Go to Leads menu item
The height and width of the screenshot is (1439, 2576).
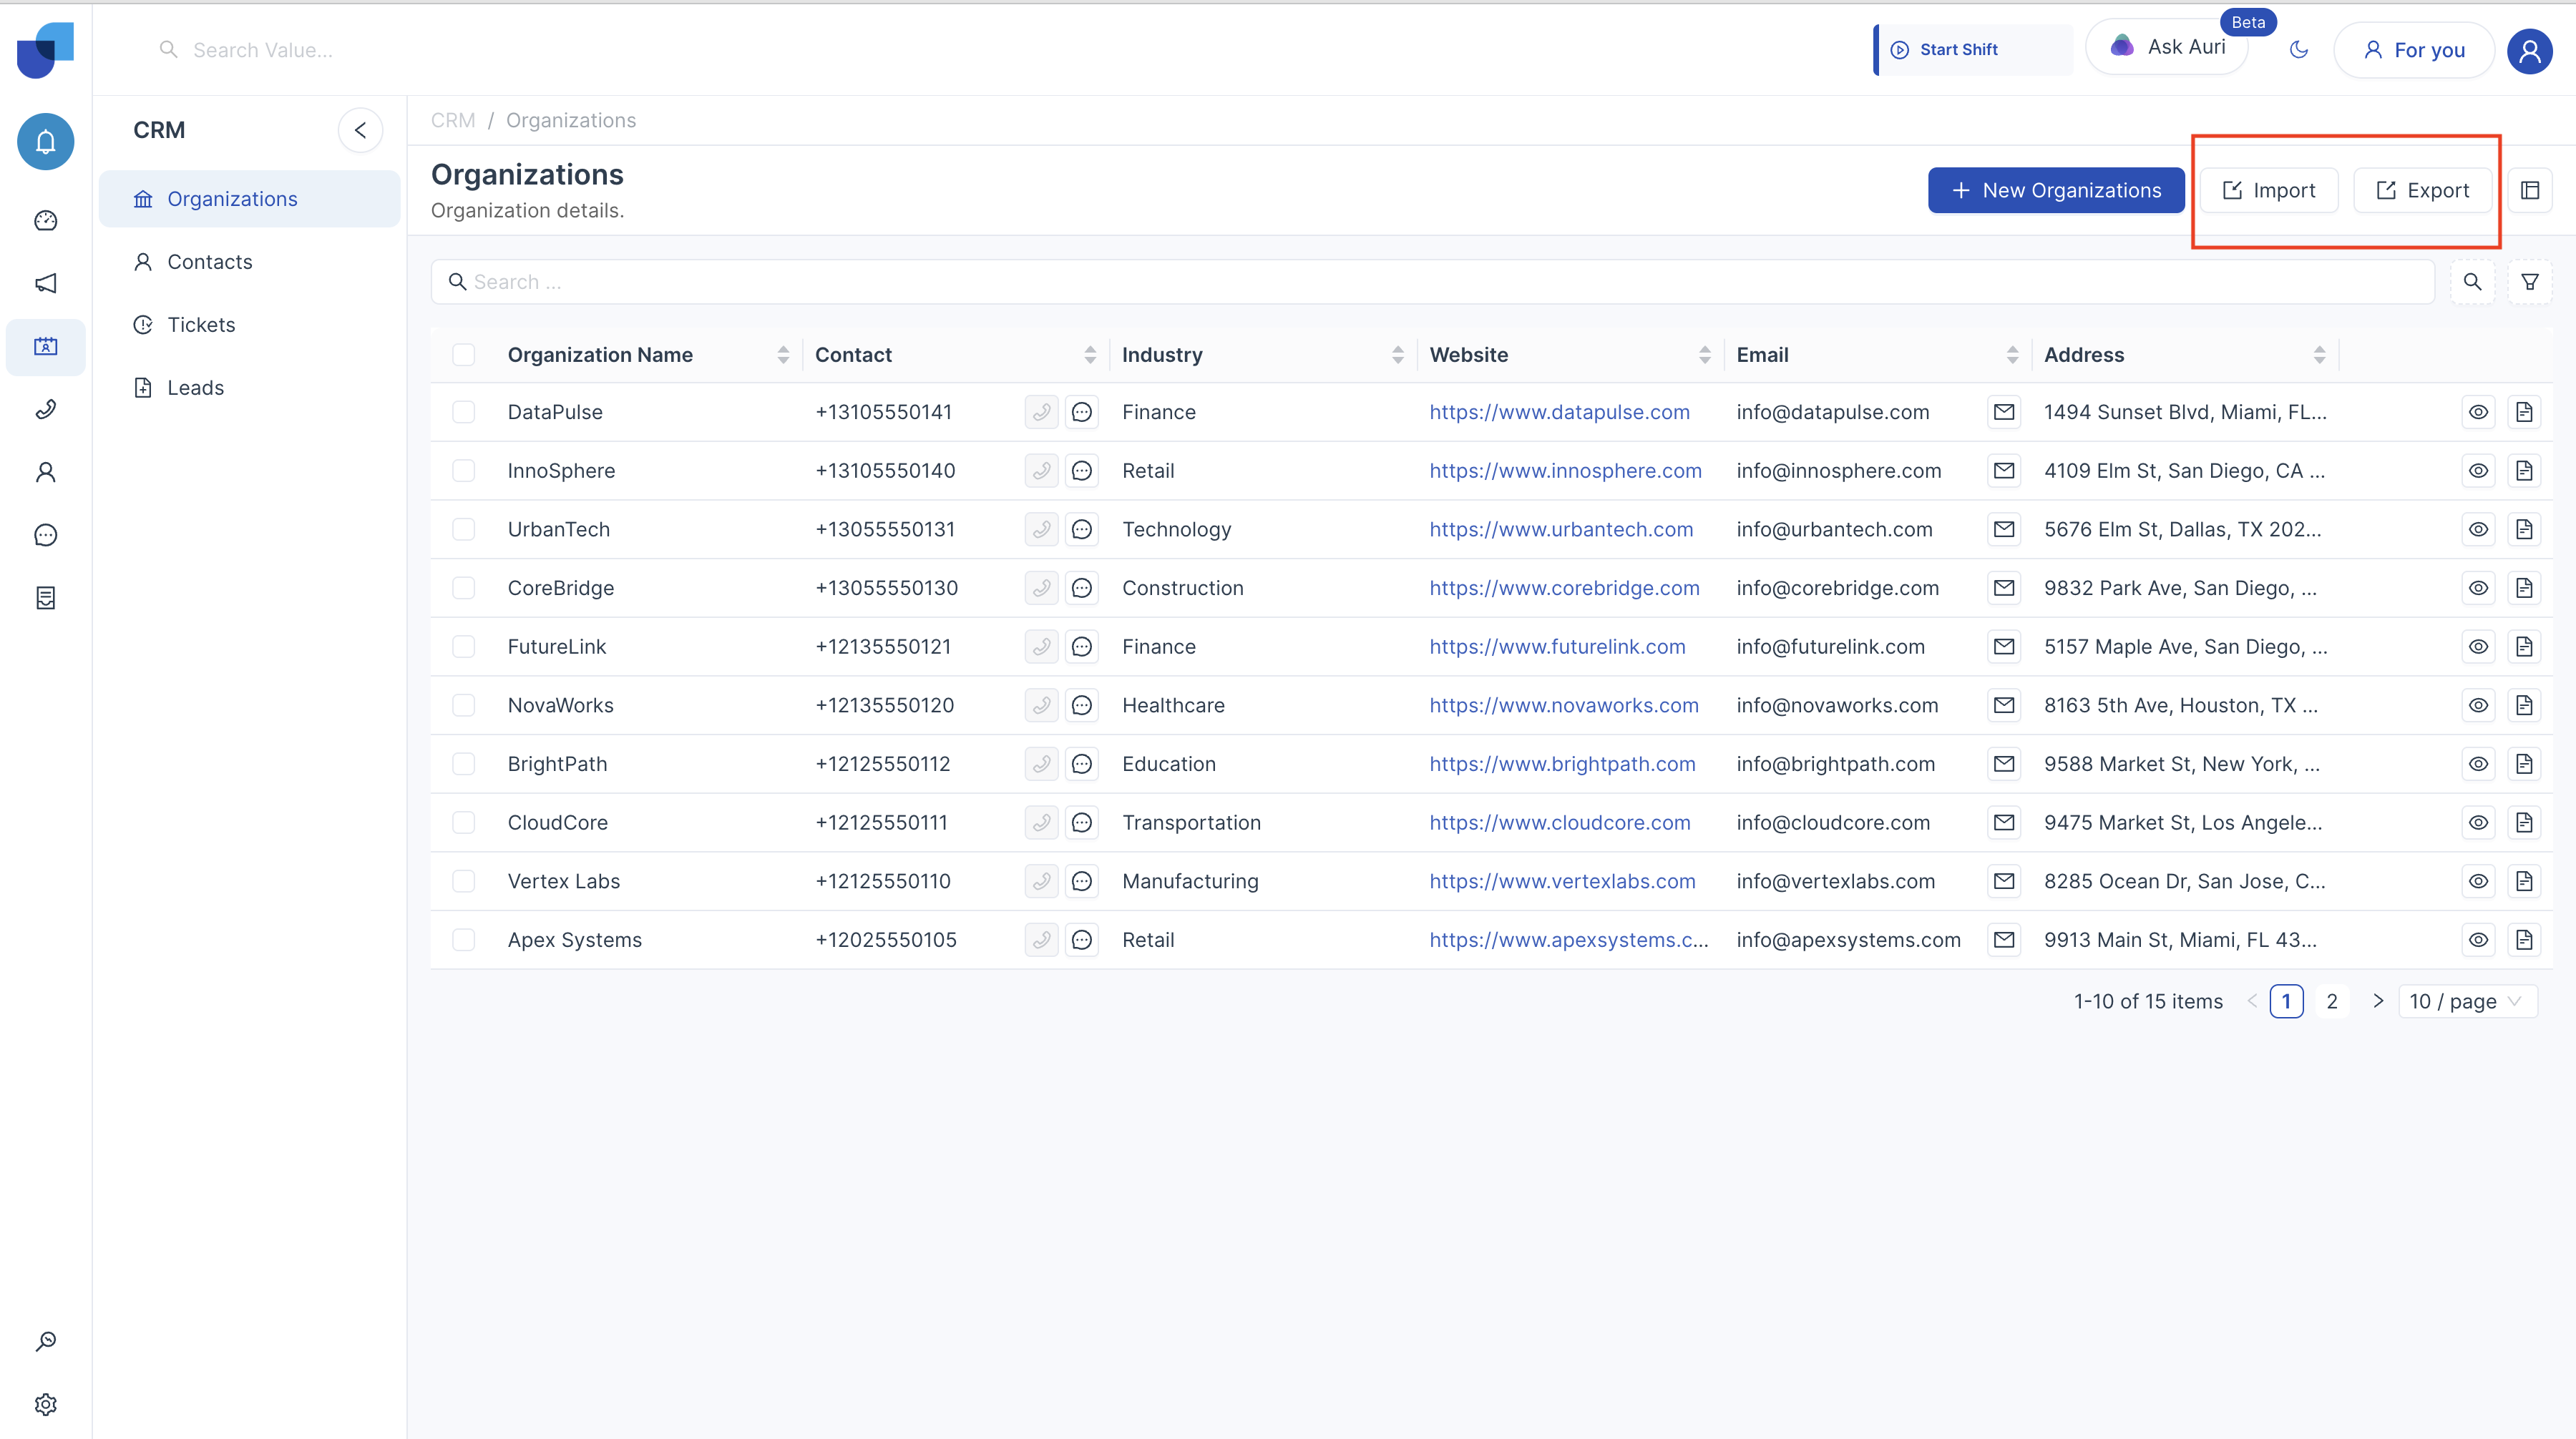[195, 388]
